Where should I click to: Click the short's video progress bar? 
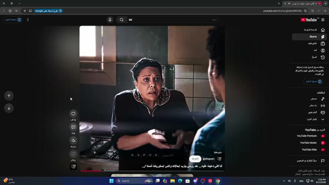[x=152, y=171]
